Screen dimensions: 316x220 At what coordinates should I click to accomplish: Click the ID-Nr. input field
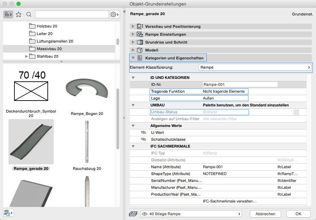(x=240, y=84)
